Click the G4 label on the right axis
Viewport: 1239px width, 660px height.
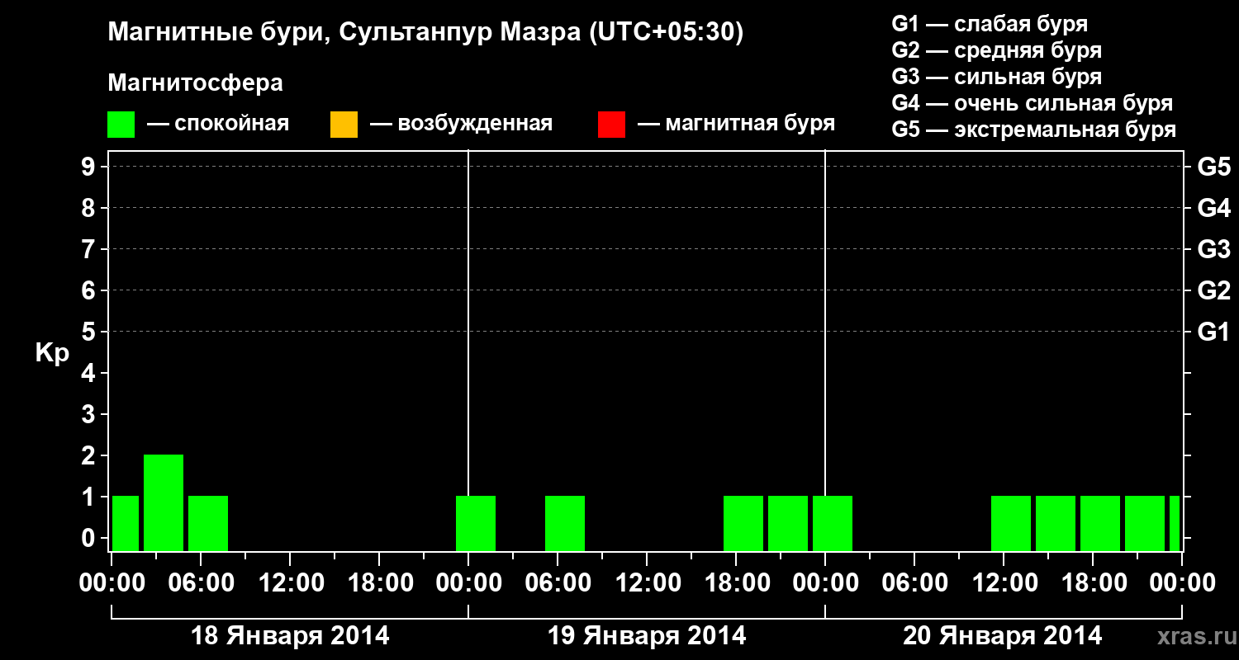tap(1213, 208)
